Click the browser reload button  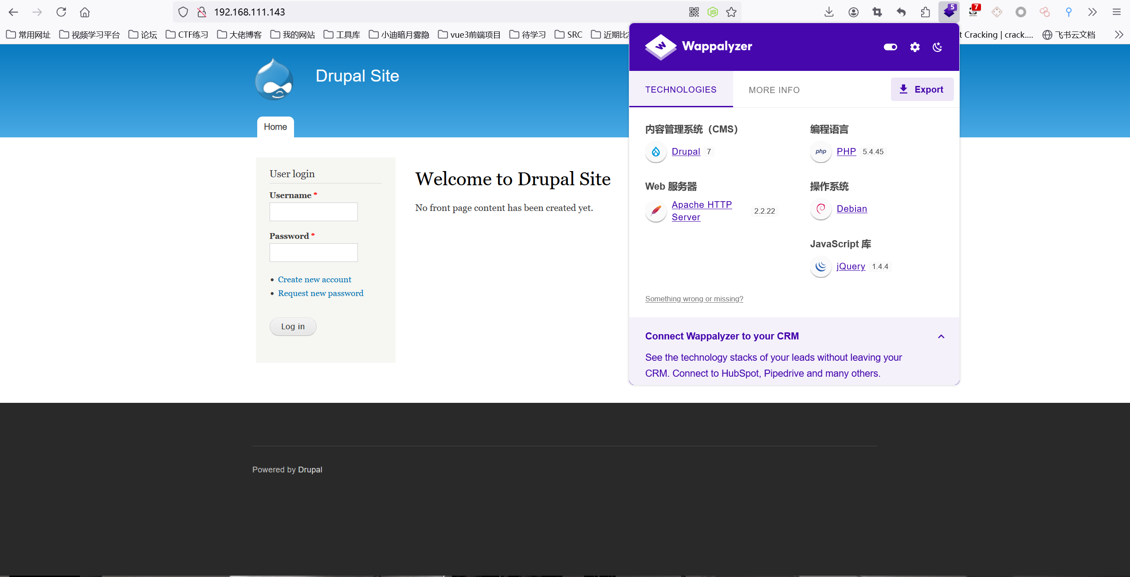(61, 12)
